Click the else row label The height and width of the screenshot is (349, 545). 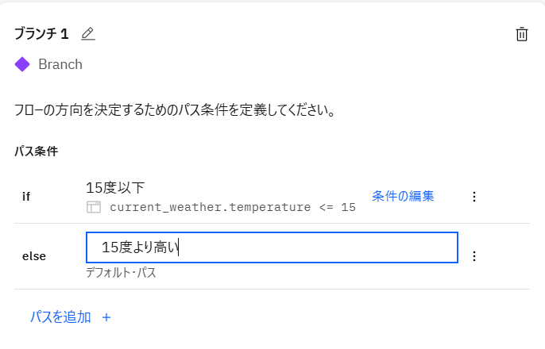[34, 255]
